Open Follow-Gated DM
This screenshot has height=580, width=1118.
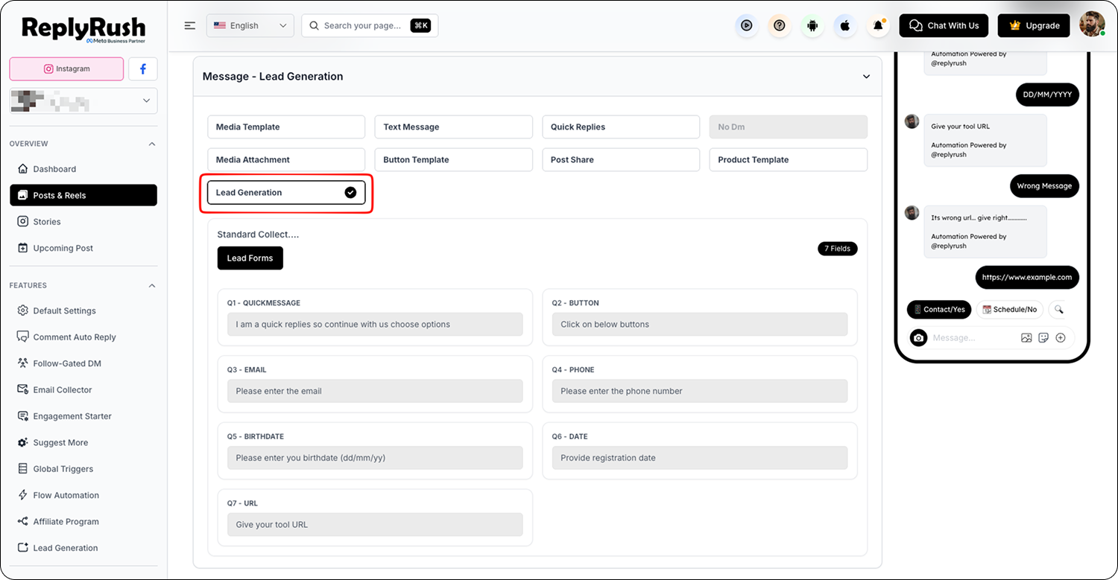pos(83,363)
